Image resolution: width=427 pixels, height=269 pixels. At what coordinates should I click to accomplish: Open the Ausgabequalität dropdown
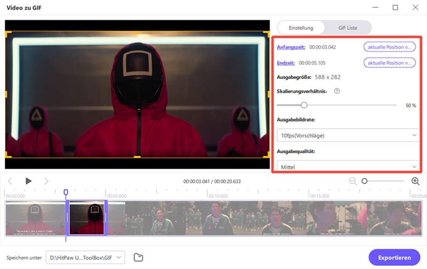(x=349, y=167)
